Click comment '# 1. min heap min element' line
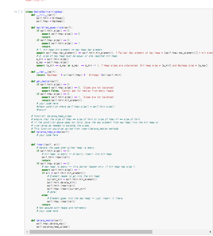The width and height of the screenshot is (213, 236). (69, 50)
